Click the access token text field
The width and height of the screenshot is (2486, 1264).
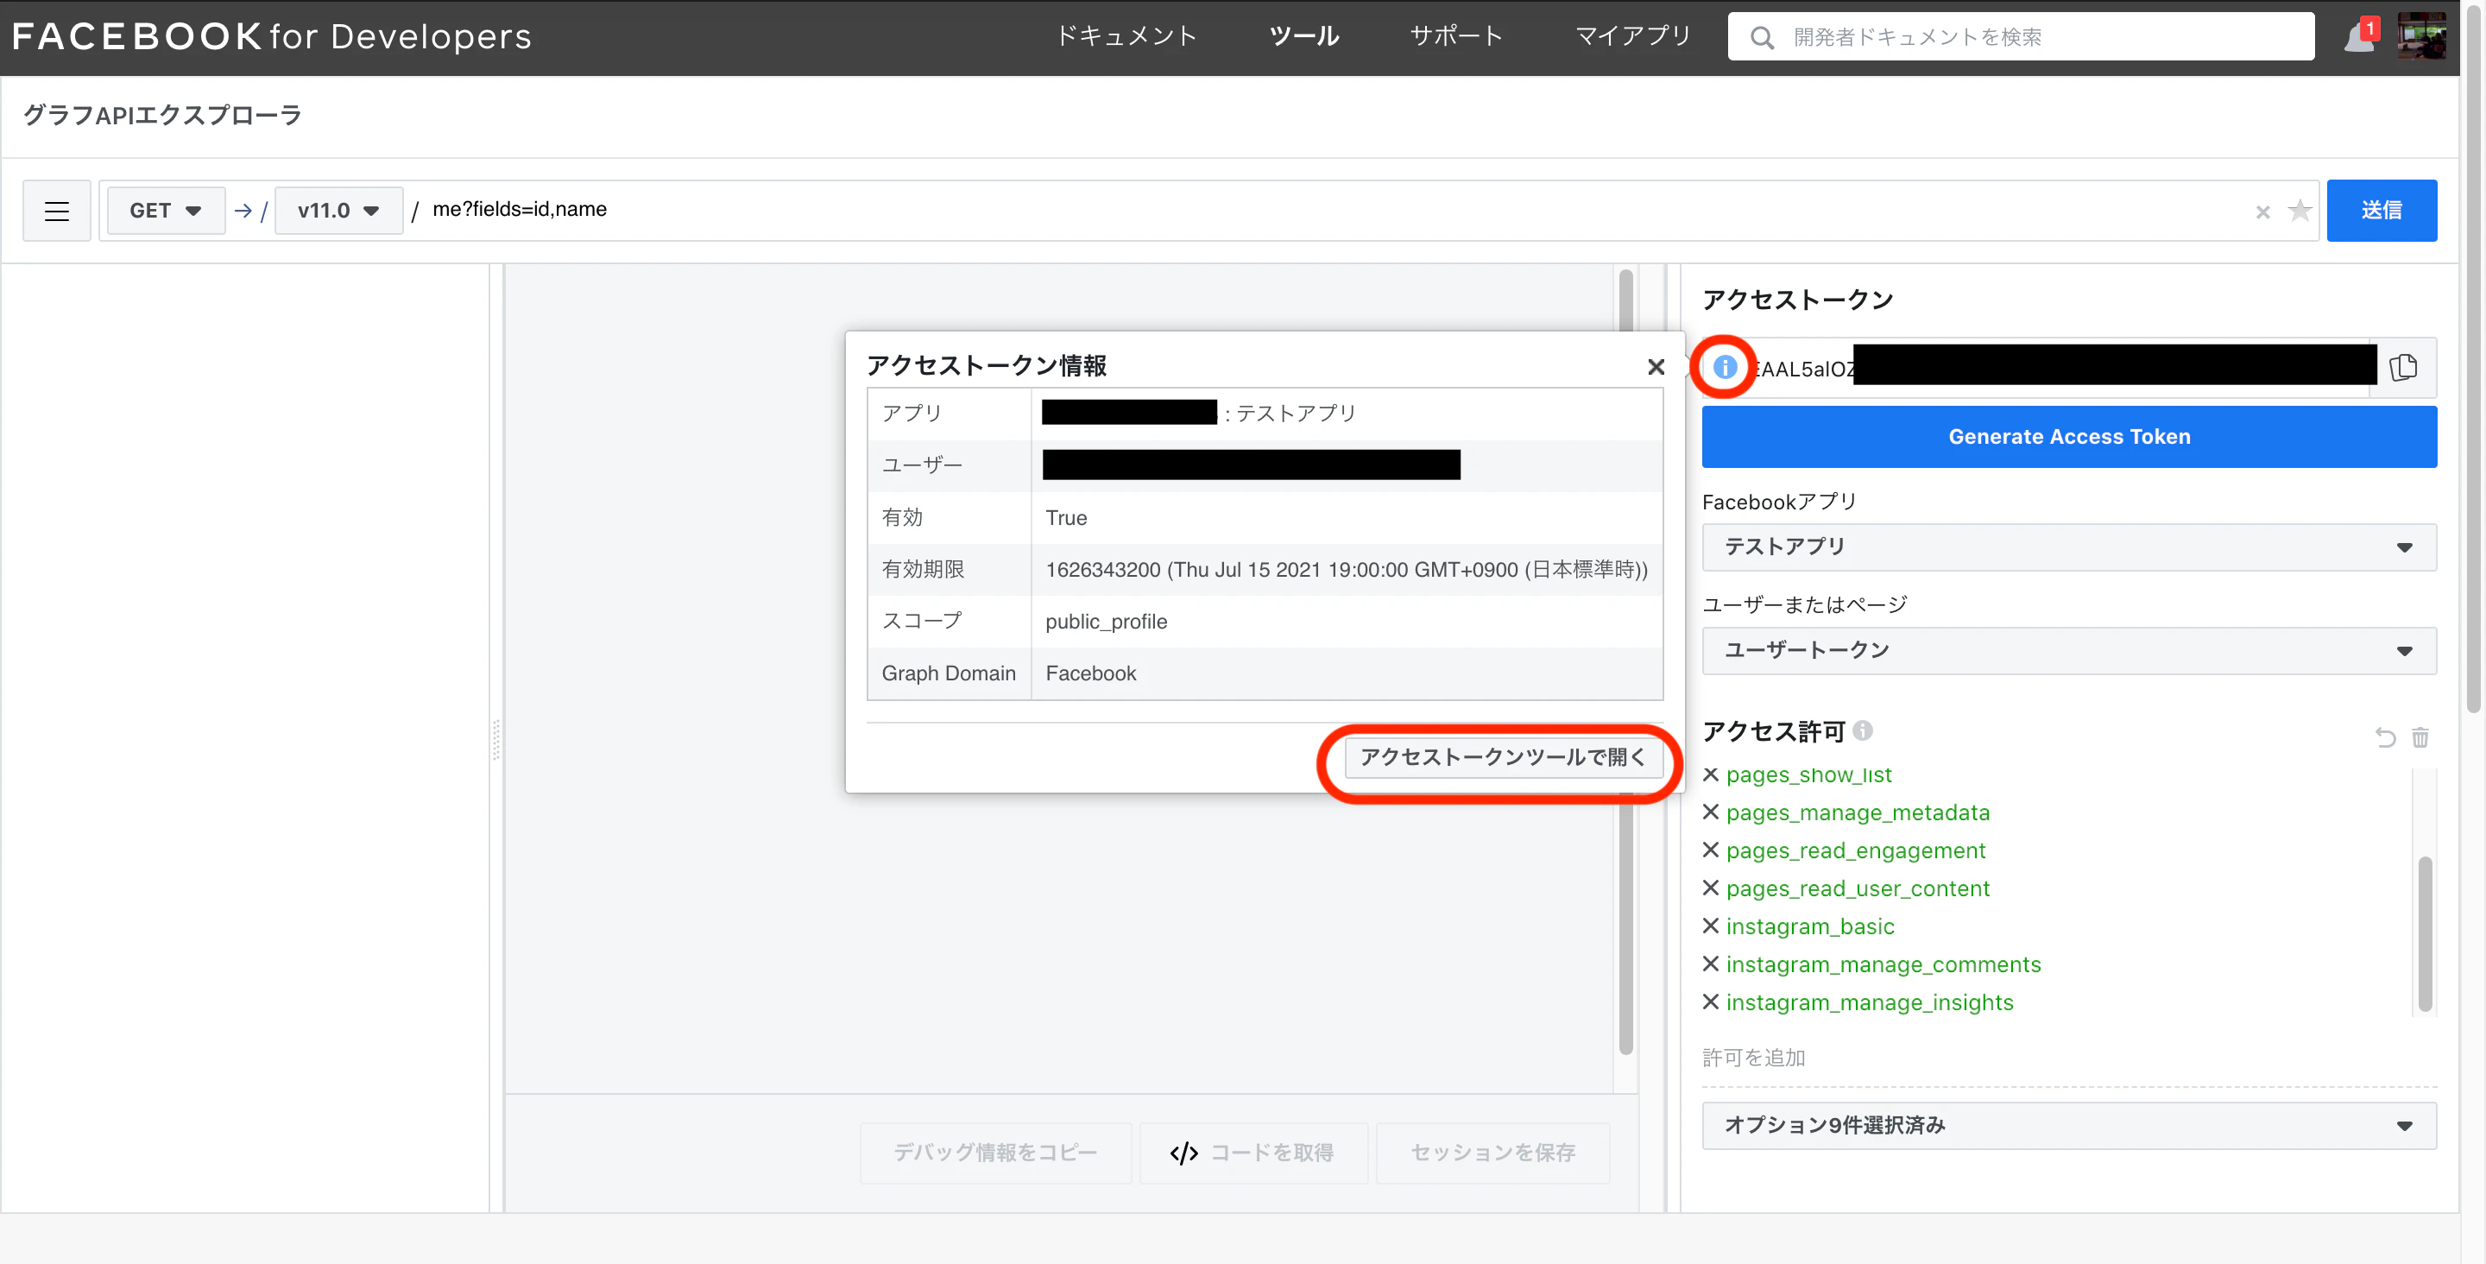(2055, 368)
